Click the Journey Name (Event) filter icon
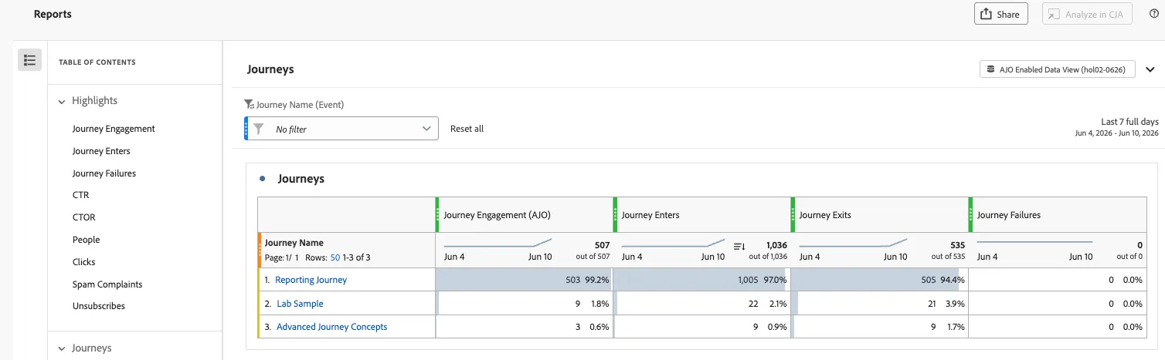 249,105
